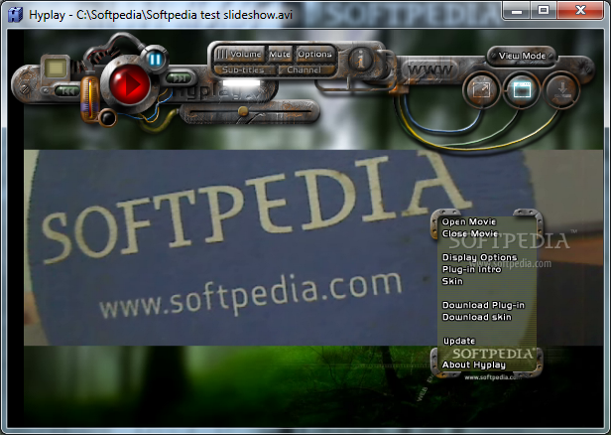
Task: Minimize the Hyplay window
Action: 517,11
